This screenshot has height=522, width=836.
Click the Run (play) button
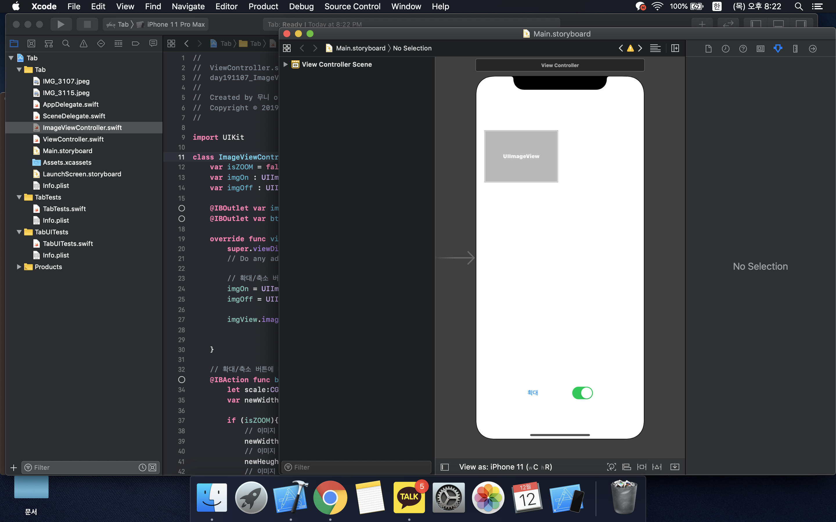coord(61,24)
